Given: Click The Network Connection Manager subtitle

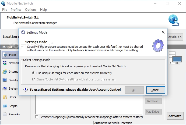Looking at the screenshot, I should [35, 23].
